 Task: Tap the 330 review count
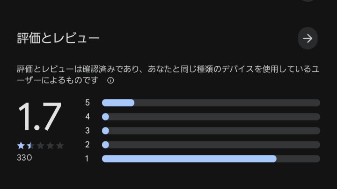(x=24, y=158)
